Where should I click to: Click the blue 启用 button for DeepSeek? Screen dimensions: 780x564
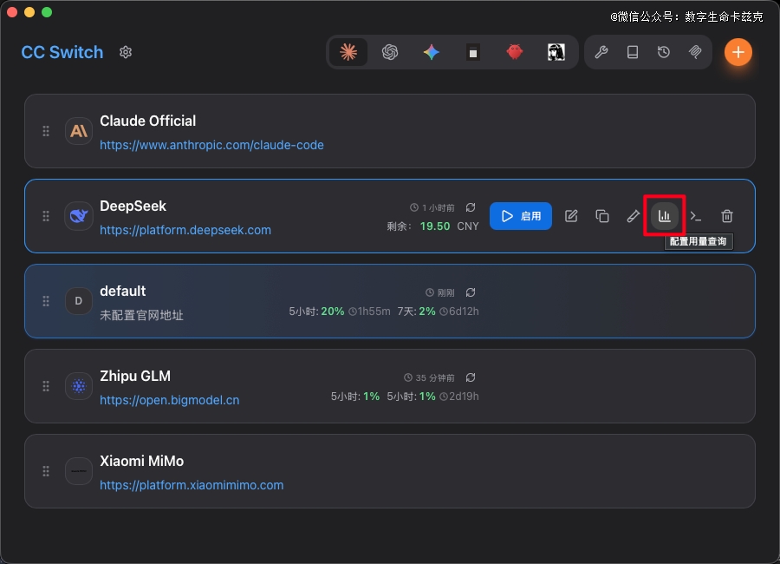(x=521, y=216)
